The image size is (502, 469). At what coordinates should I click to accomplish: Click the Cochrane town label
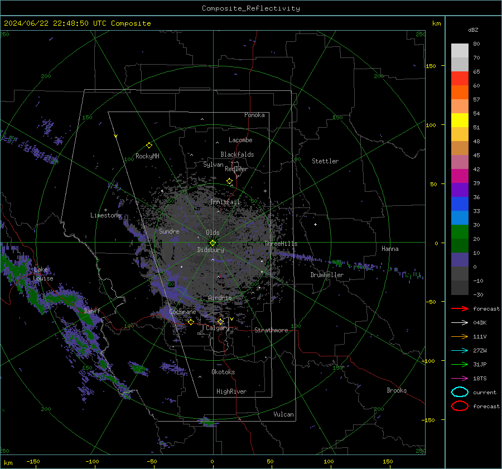(x=182, y=312)
